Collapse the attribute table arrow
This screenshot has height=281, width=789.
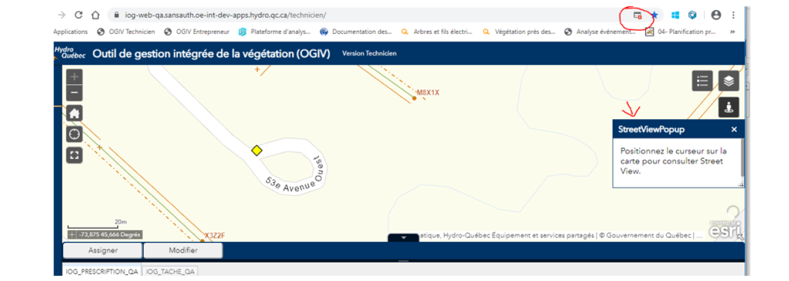click(x=403, y=238)
